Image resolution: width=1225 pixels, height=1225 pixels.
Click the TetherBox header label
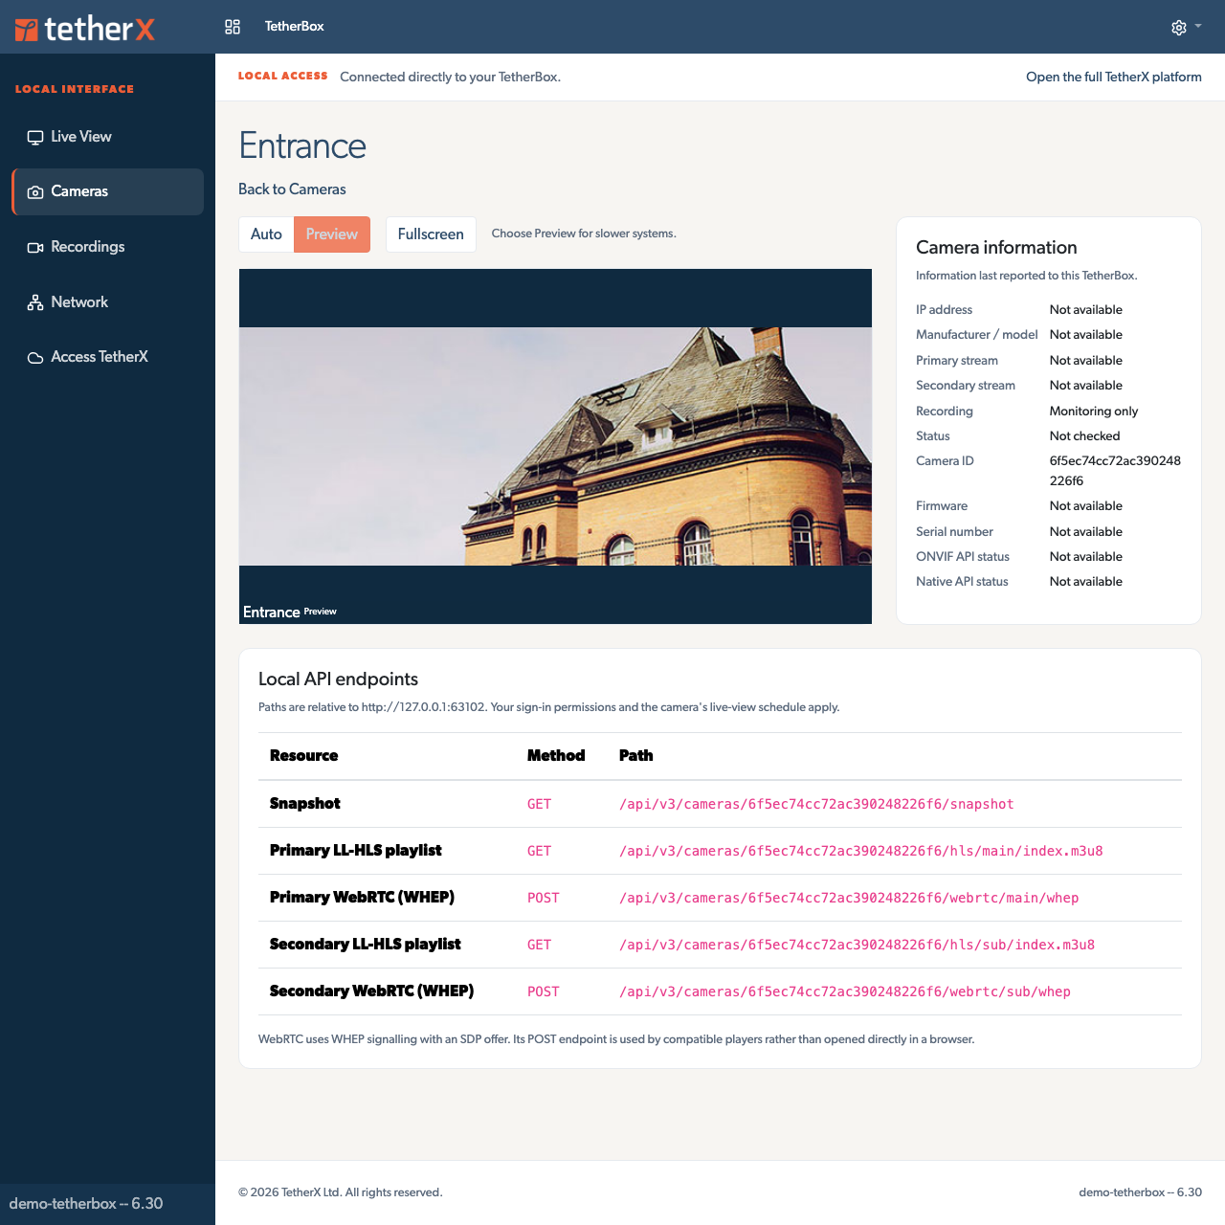295,27
